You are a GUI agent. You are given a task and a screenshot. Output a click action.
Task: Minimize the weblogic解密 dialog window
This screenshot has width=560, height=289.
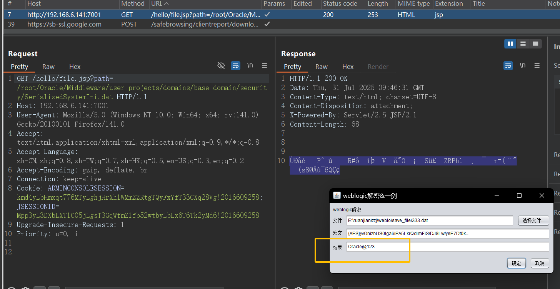click(497, 195)
